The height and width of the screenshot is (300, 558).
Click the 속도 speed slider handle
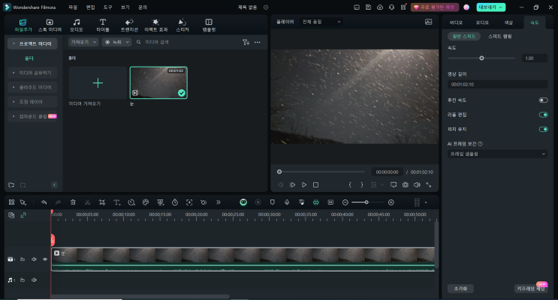pyautogui.click(x=481, y=58)
